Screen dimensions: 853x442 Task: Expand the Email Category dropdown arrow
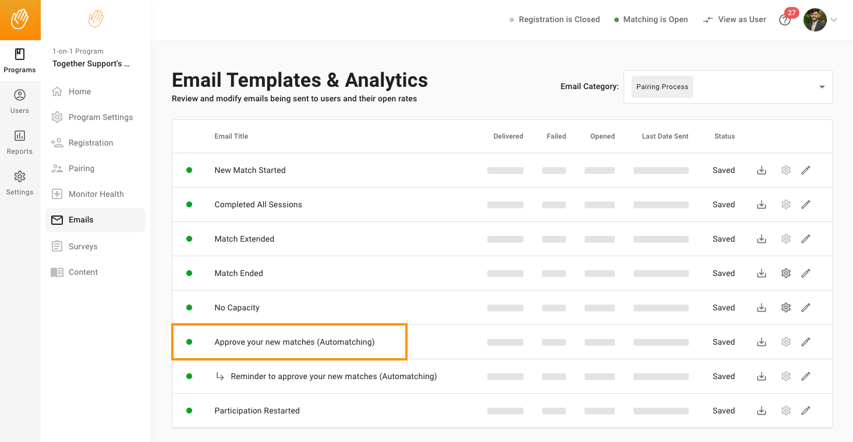pyautogui.click(x=822, y=87)
